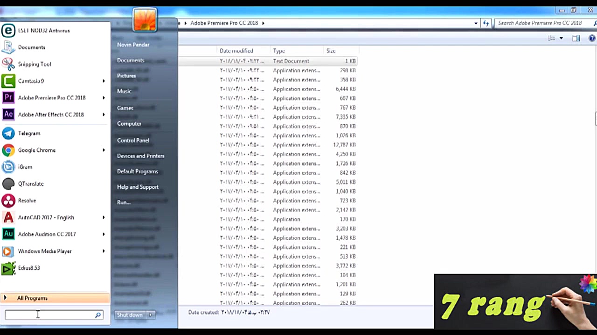The width and height of the screenshot is (597, 335).
Task: Launch Google Chrome icon
Action: (8, 150)
